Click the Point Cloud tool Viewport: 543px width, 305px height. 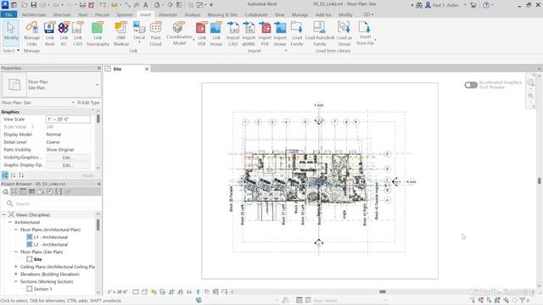pos(155,34)
